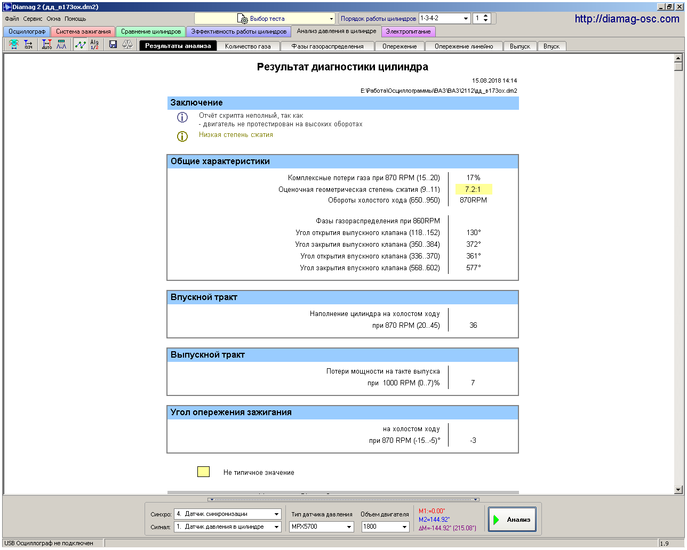Open the engine volume 1800 dropdown

point(405,527)
